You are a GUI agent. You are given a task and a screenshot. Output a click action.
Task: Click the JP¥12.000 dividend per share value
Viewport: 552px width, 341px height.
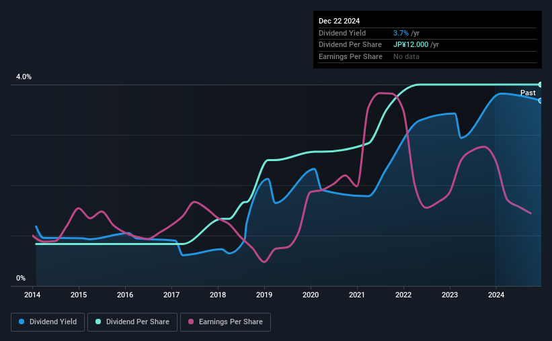pyautogui.click(x=411, y=45)
